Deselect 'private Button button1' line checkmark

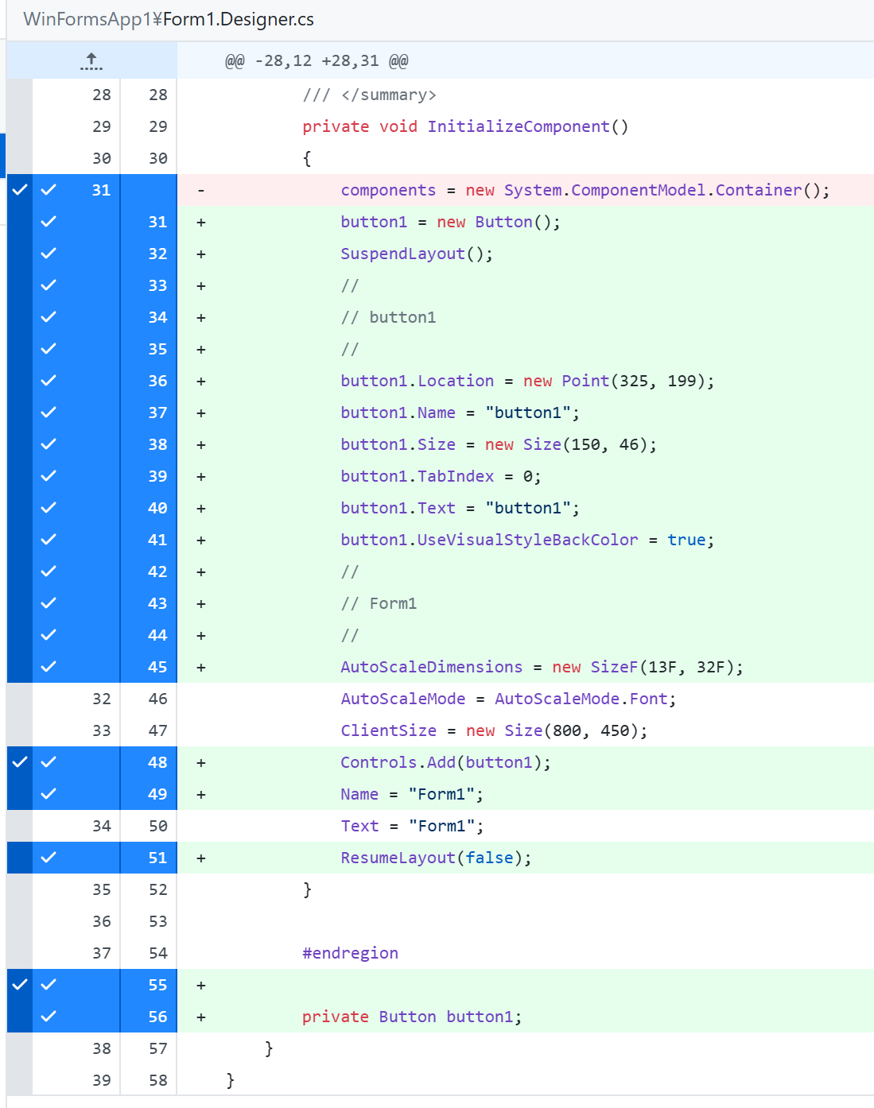click(x=49, y=1017)
